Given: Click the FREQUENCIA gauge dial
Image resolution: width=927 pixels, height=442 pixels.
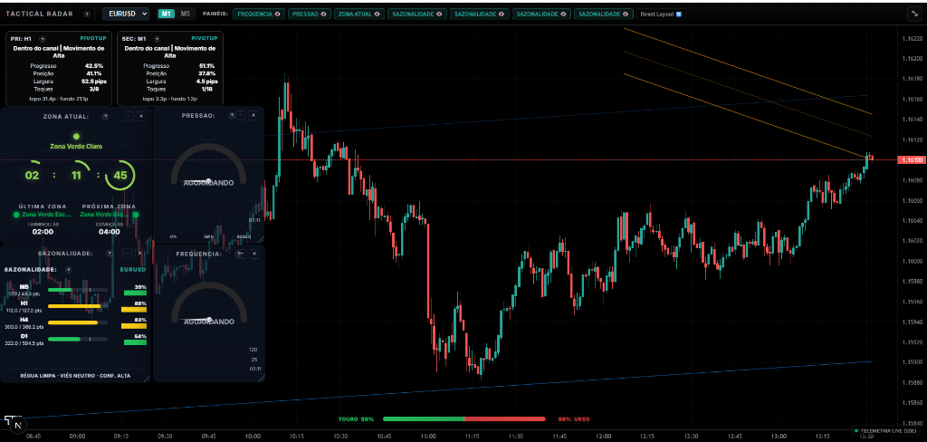Looking at the screenshot, I should coord(208,304).
